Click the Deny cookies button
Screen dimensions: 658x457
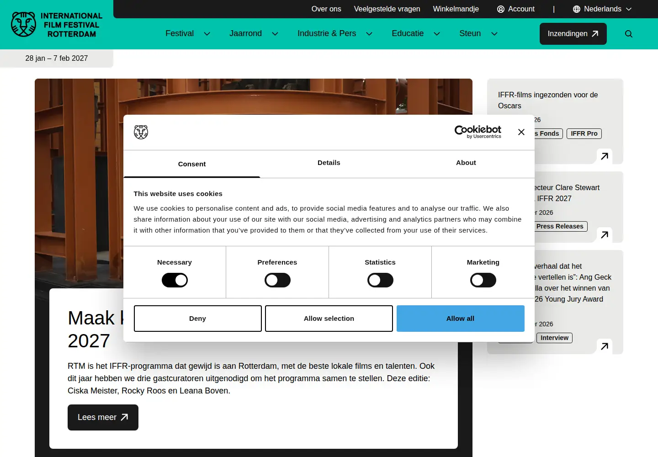(x=198, y=319)
